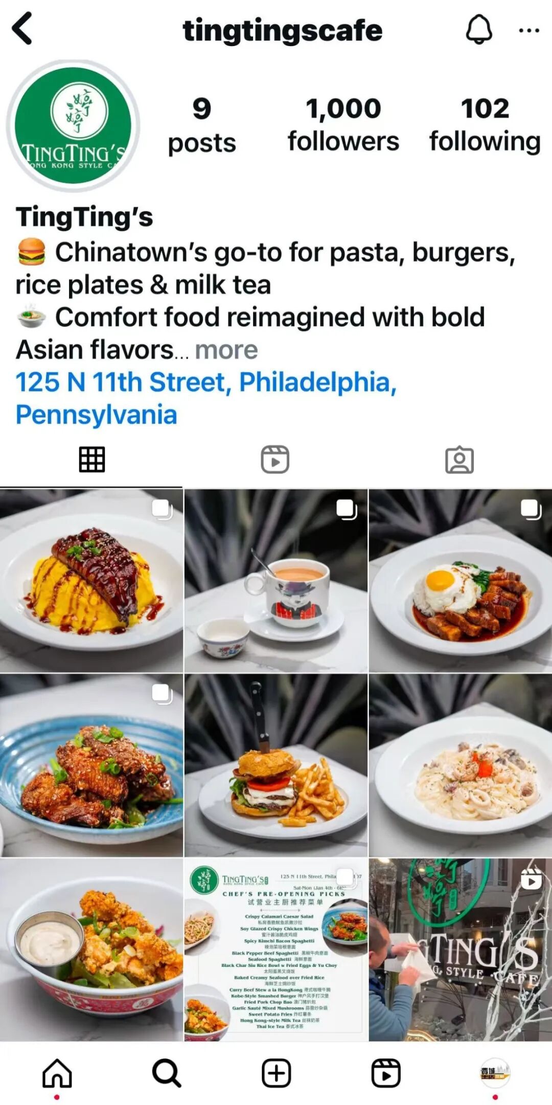
Task: Open the burger and fries post
Action: coord(276,765)
